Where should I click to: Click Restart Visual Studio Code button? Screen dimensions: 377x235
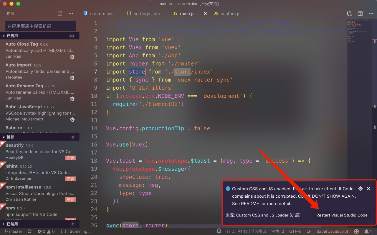pos(342,215)
